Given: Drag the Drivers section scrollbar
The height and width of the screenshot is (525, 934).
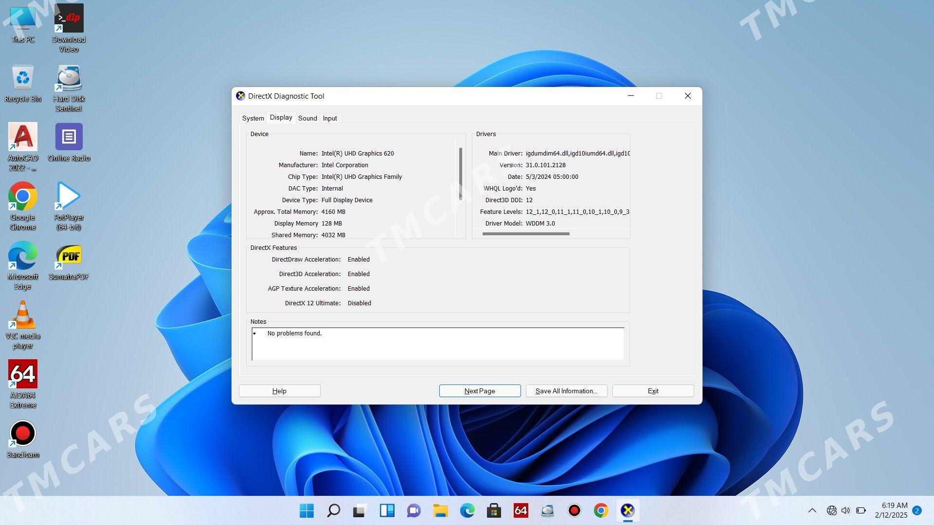Looking at the screenshot, I should click(x=525, y=233).
